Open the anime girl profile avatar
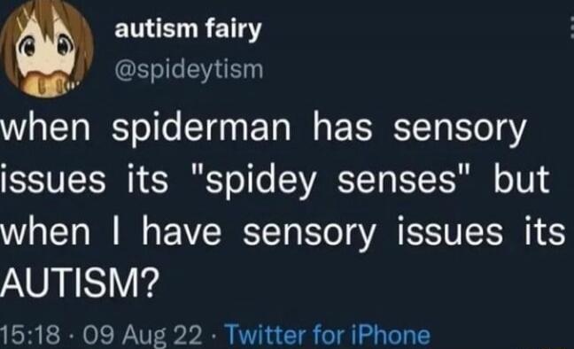This screenshot has width=574, height=349. pos(46,49)
